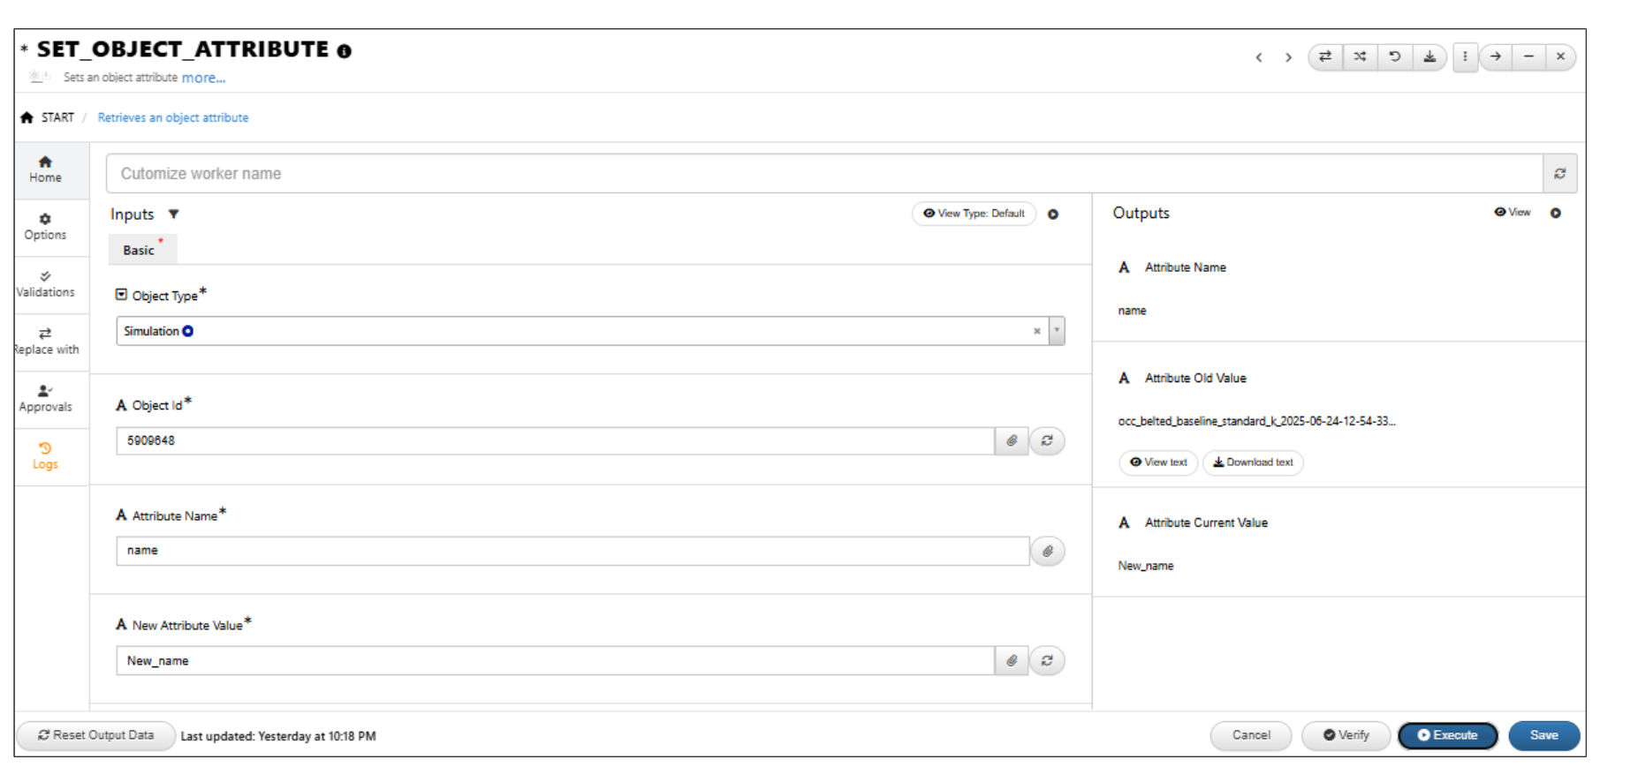Screen dimensions: 1638x782
Task: Click refresh icon next to worker name field
Action: coord(1560,174)
